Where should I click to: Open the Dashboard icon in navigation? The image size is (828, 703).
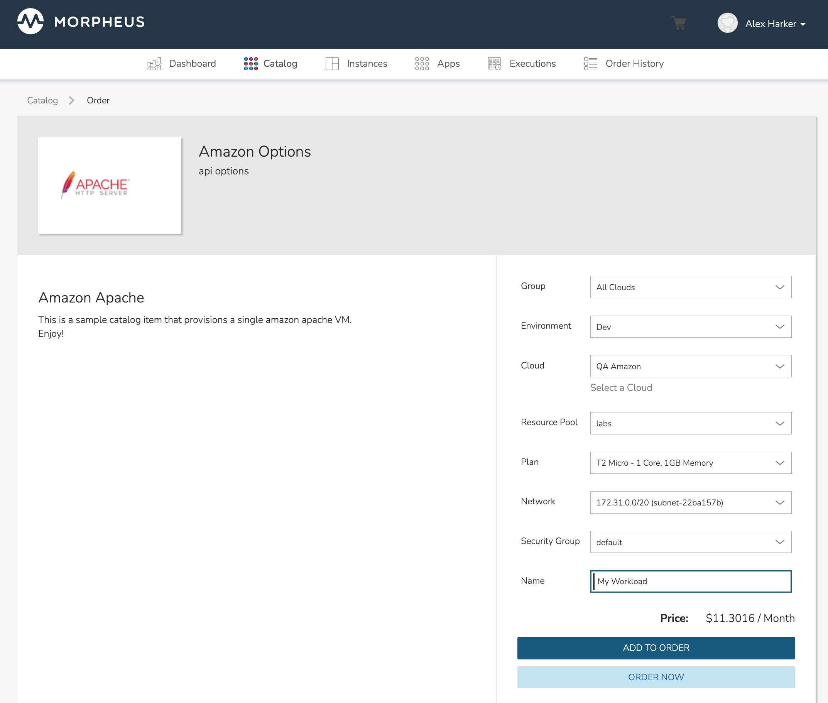pyautogui.click(x=155, y=63)
